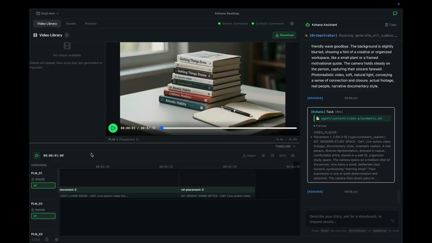Clear the assistant chat

point(391,25)
